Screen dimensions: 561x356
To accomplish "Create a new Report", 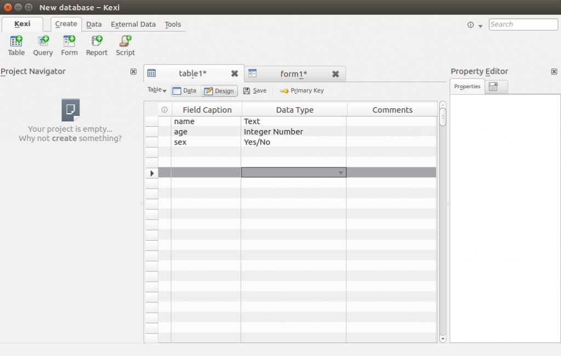I will point(96,46).
